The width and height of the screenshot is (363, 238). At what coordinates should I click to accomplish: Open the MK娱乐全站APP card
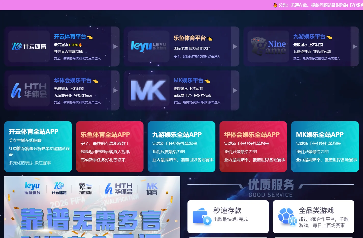coord(325,147)
